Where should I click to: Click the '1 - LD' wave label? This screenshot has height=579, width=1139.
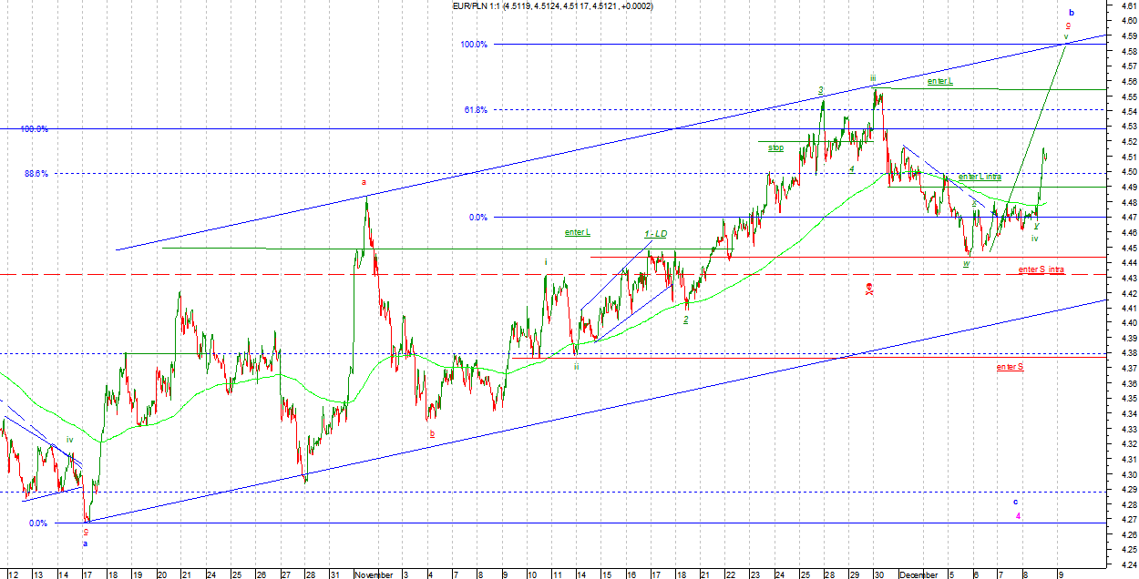pos(656,234)
